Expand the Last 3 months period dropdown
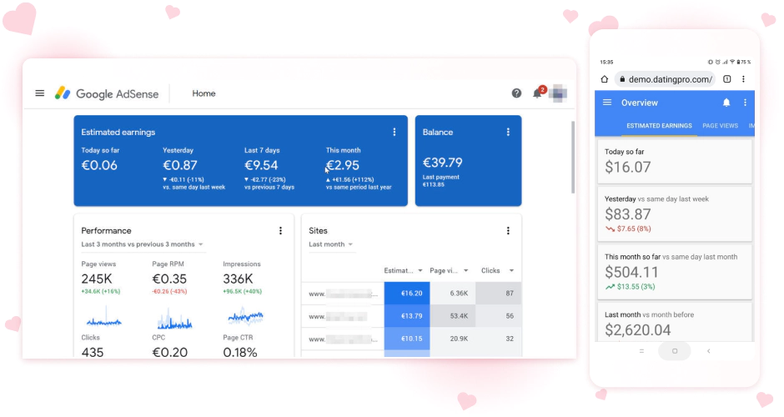 143,244
